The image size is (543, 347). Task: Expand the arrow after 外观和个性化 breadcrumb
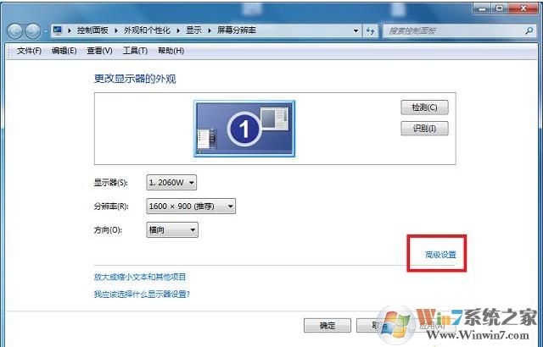coord(178,30)
